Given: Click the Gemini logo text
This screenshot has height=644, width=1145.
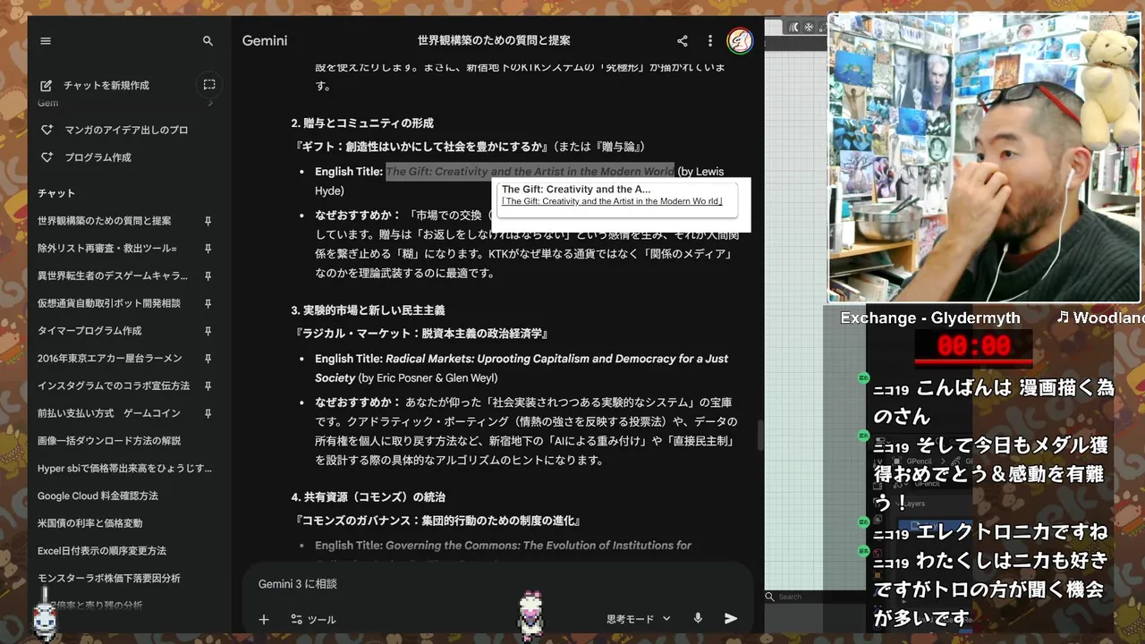Looking at the screenshot, I should tap(265, 41).
